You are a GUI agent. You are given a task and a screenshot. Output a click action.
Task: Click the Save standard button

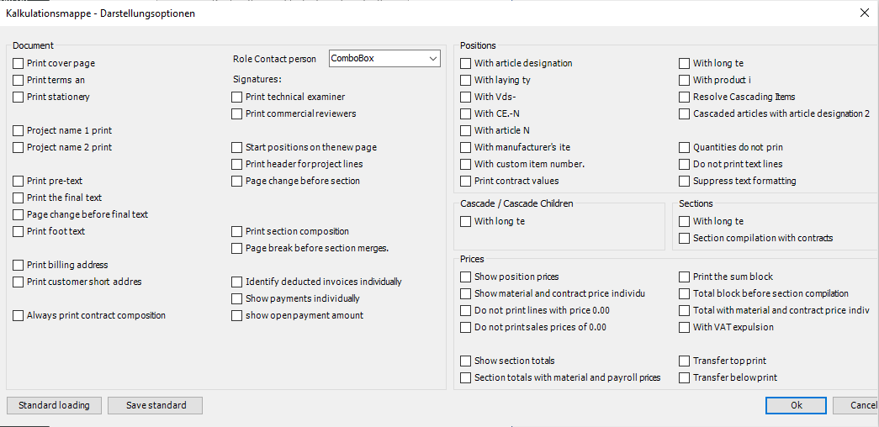156,405
